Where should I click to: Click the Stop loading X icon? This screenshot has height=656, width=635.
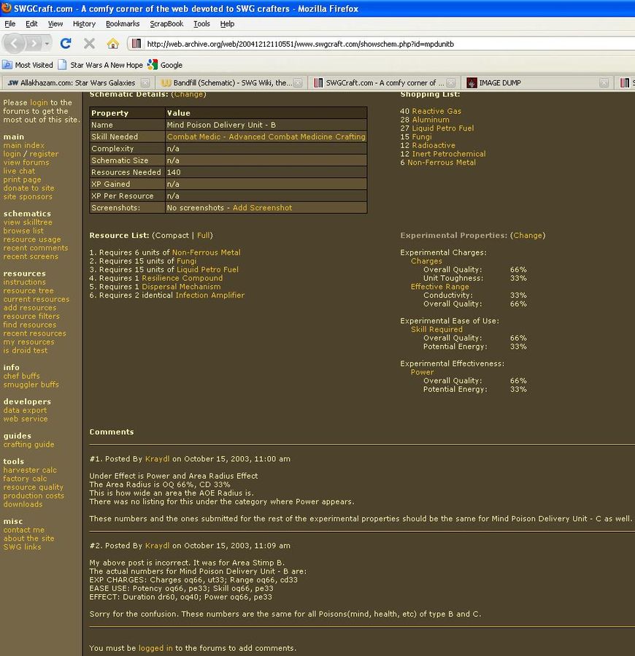(x=89, y=44)
